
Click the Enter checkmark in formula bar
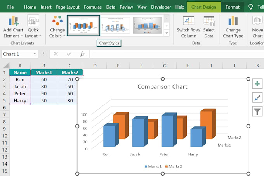pyautogui.click(x=69, y=54)
